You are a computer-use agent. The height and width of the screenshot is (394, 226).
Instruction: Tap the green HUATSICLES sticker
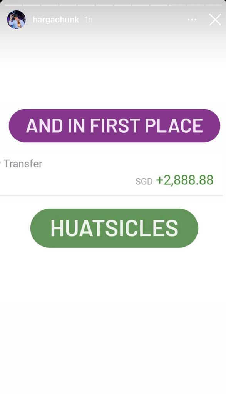(x=114, y=228)
